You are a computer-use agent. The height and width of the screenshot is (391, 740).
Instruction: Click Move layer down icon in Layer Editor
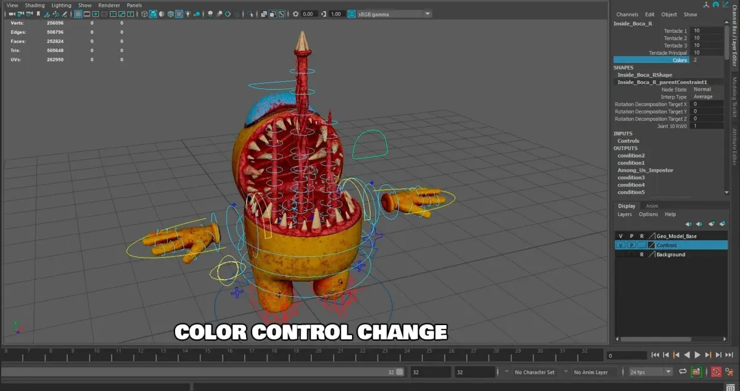[699, 224]
